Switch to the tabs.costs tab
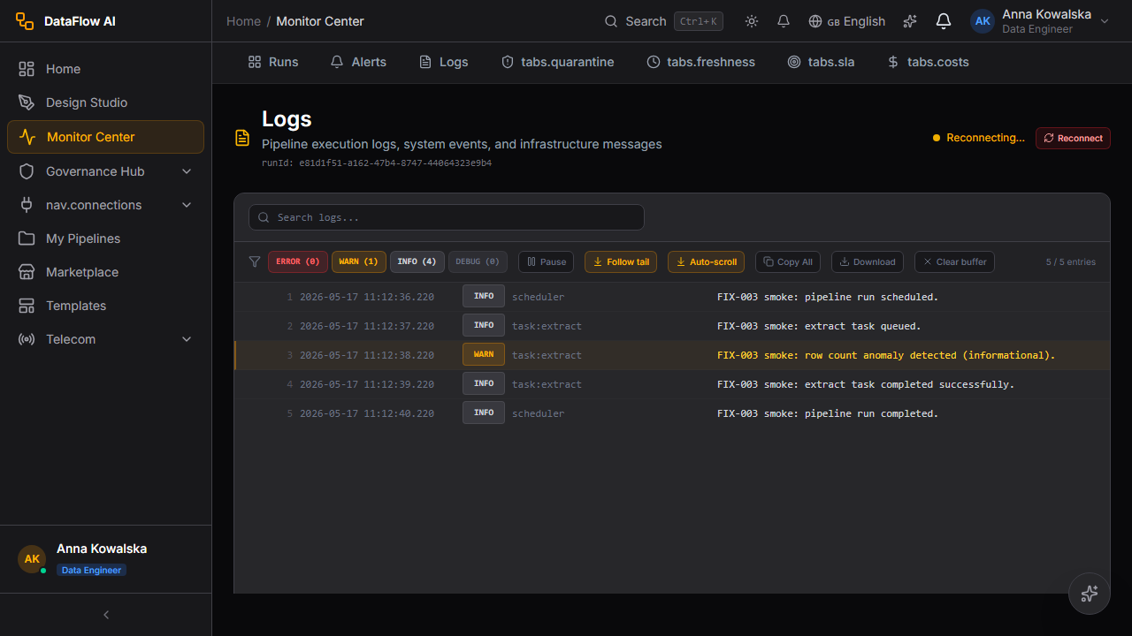 928,62
